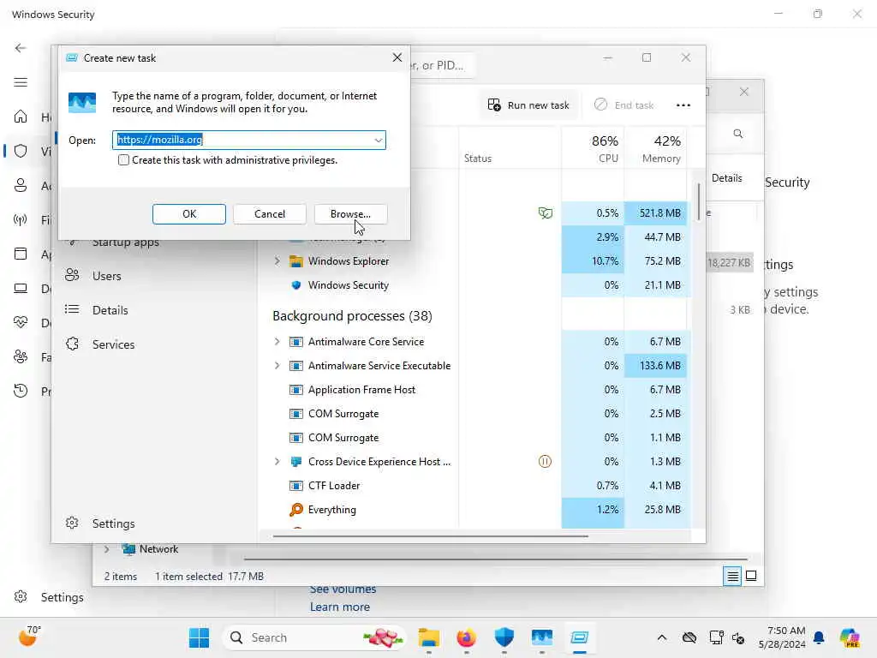Select the Windows Security process icon
This screenshot has width=877, height=658.
(295, 285)
